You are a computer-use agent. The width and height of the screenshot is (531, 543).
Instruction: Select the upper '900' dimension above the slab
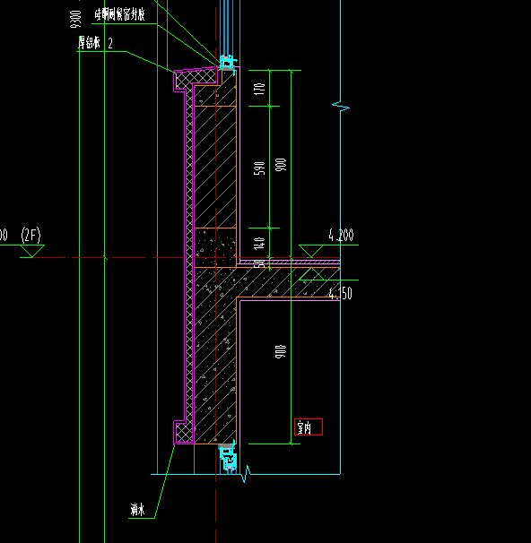(x=281, y=165)
